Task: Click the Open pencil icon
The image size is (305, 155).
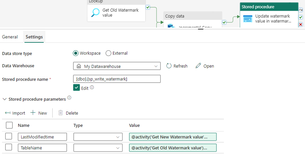Action: click(x=198, y=66)
